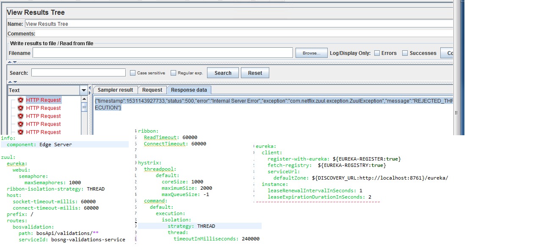Open the Request tab
Screen dimensions: 547x251
coord(152,90)
